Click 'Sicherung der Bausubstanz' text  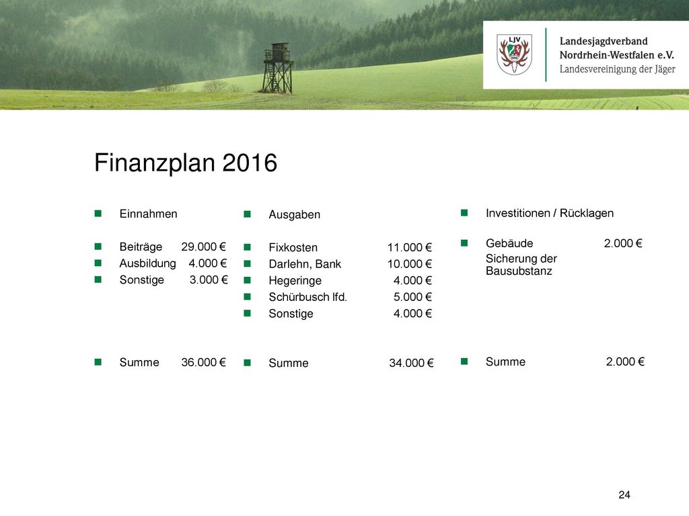pyautogui.click(x=521, y=265)
